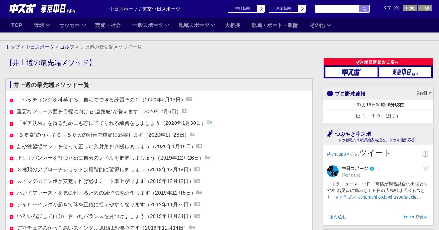Open the 芸能・社会 menu item
The image size is (439, 230).
point(108,25)
